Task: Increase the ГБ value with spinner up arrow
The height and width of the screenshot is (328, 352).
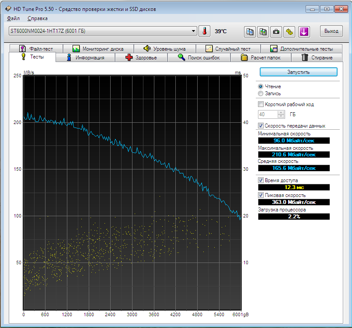Action: [x=282, y=112]
